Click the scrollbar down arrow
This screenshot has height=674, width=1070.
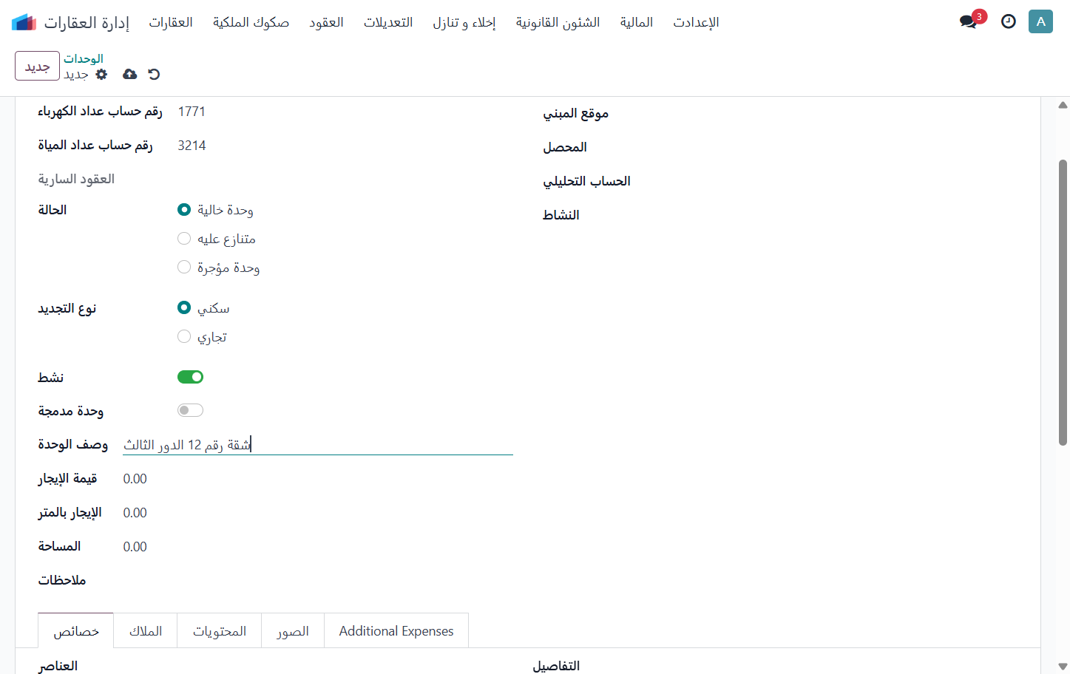click(1063, 667)
